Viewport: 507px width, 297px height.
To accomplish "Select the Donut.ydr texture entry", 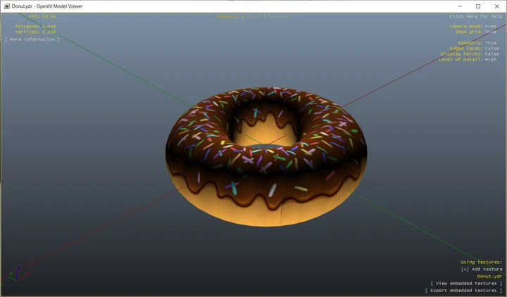I will [489, 277].
